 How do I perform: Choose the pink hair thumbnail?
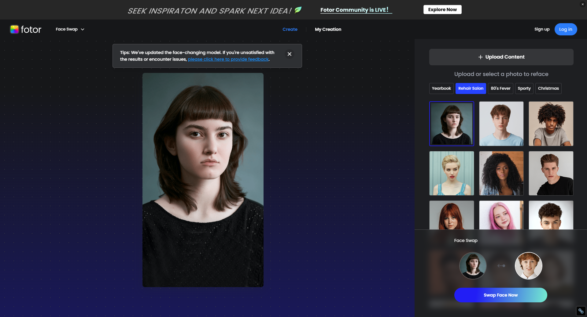pyautogui.click(x=501, y=215)
